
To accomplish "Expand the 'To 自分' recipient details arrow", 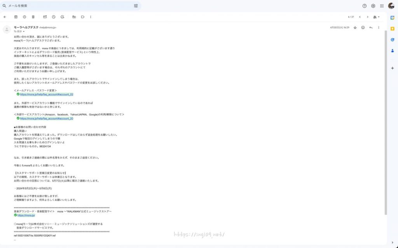I will (x=24, y=31).
